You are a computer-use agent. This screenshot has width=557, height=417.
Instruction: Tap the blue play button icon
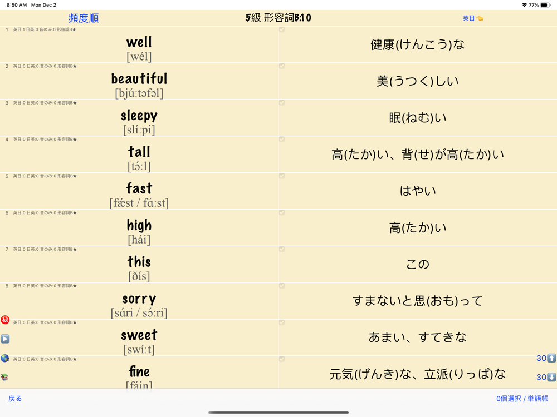(5, 339)
